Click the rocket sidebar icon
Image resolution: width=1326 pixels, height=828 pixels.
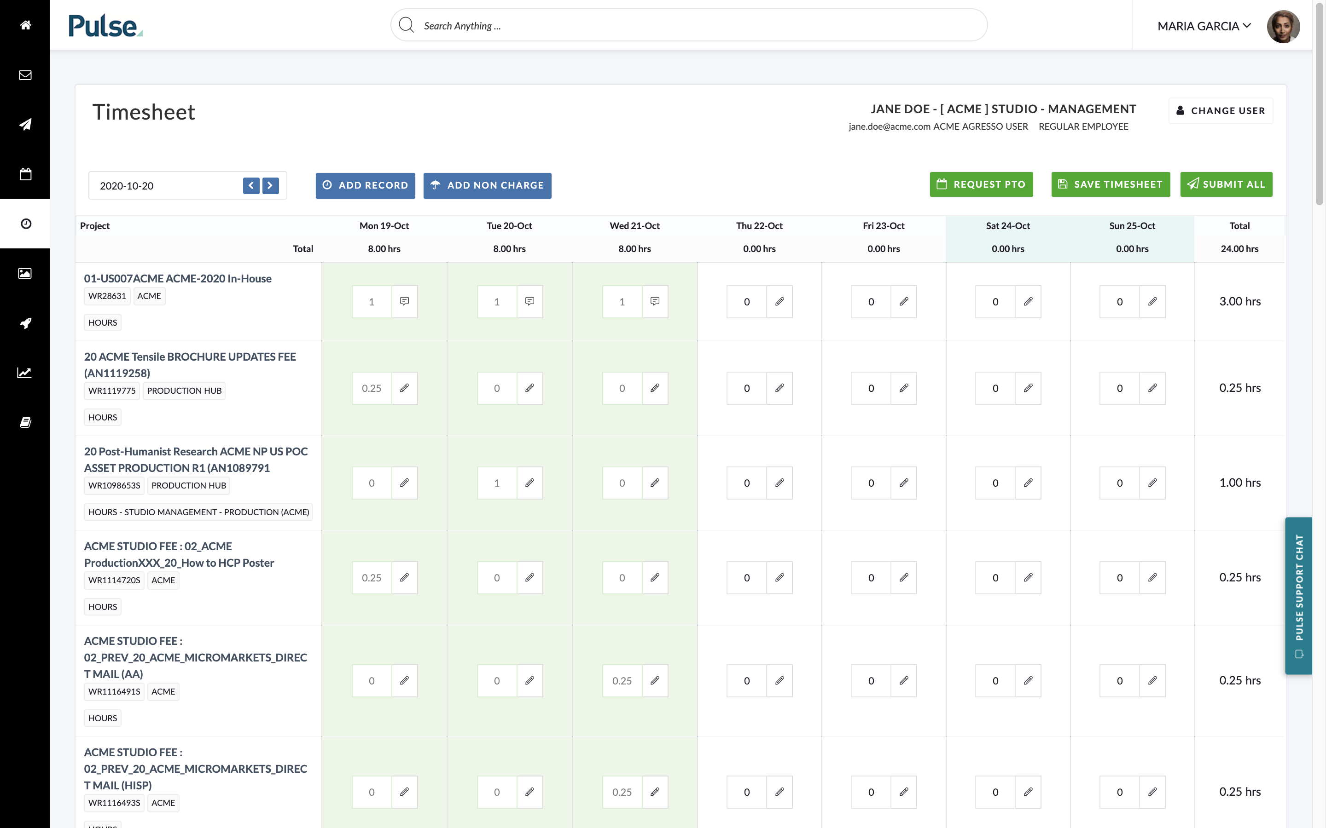coord(25,323)
